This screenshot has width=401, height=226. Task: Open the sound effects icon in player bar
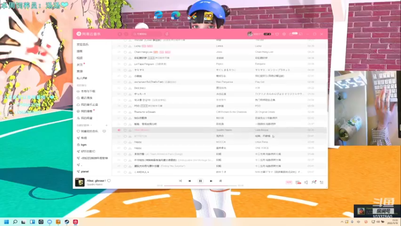click(298, 182)
